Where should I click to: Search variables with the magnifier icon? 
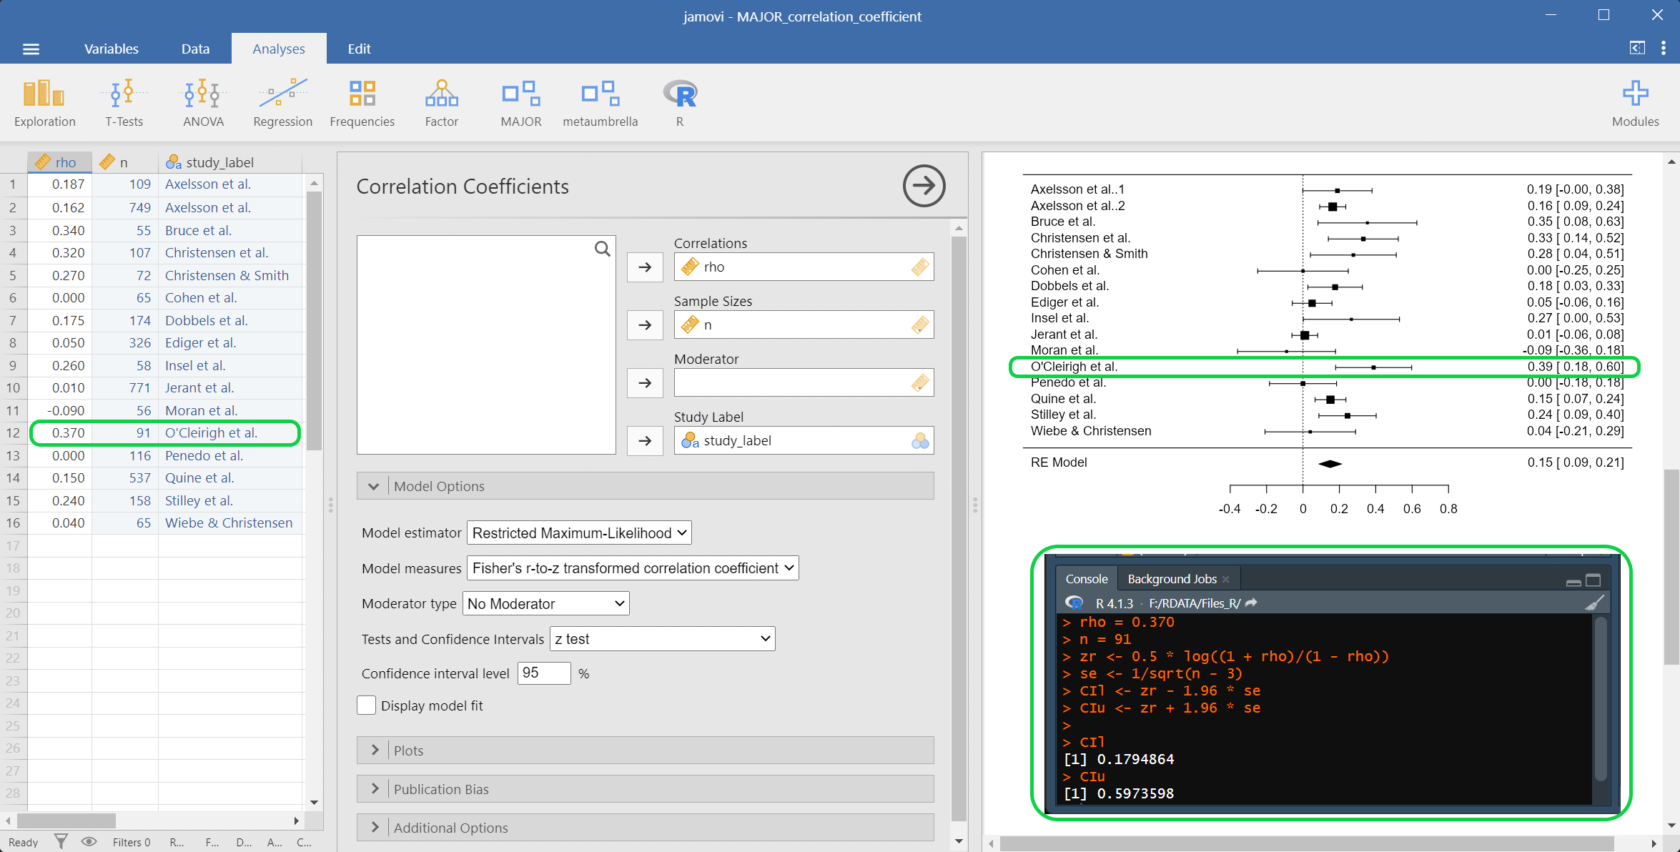click(x=603, y=248)
